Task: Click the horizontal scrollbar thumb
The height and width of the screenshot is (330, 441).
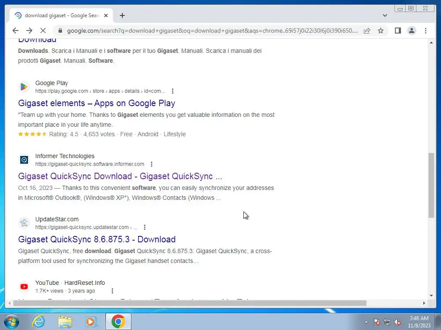Action: 190,303
